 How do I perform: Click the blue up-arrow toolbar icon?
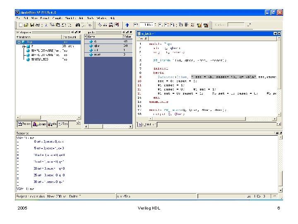point(127,25)
